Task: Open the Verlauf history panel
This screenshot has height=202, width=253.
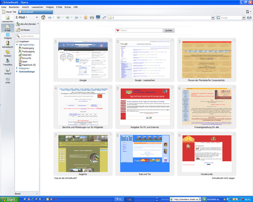Action: point(8,71)
